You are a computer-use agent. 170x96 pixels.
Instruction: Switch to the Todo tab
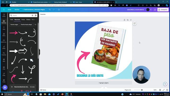point(12,19)
